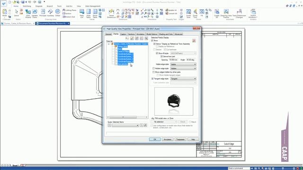Click the Find a command search box

pos(239,168)
